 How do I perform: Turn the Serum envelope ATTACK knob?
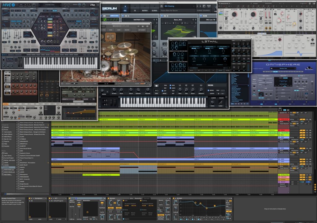pyautogui.click(x=114, y=90)
